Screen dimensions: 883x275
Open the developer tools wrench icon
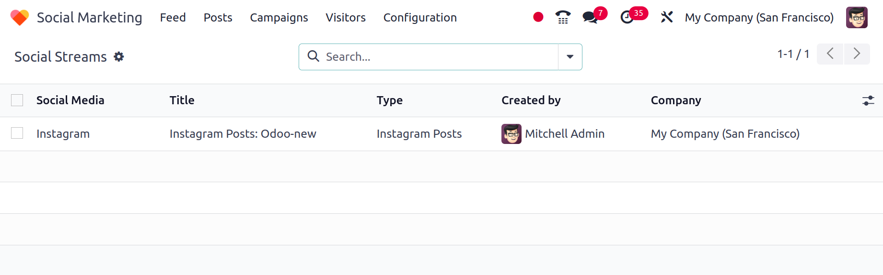[667, 17]
